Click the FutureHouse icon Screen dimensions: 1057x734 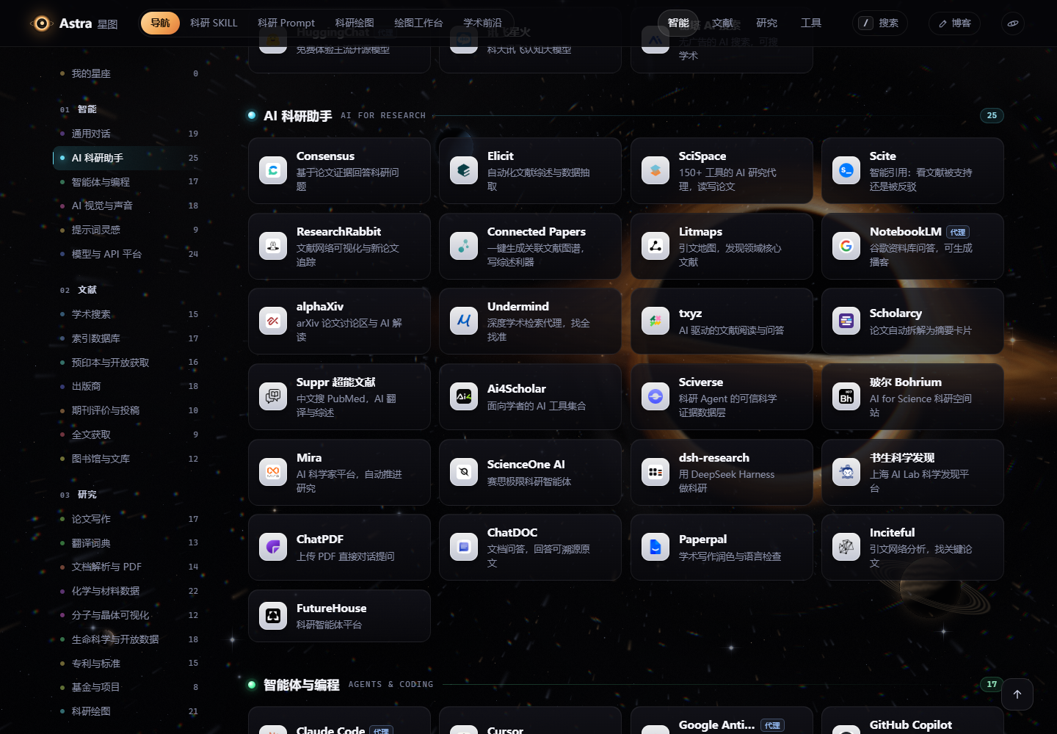point(273,616)
